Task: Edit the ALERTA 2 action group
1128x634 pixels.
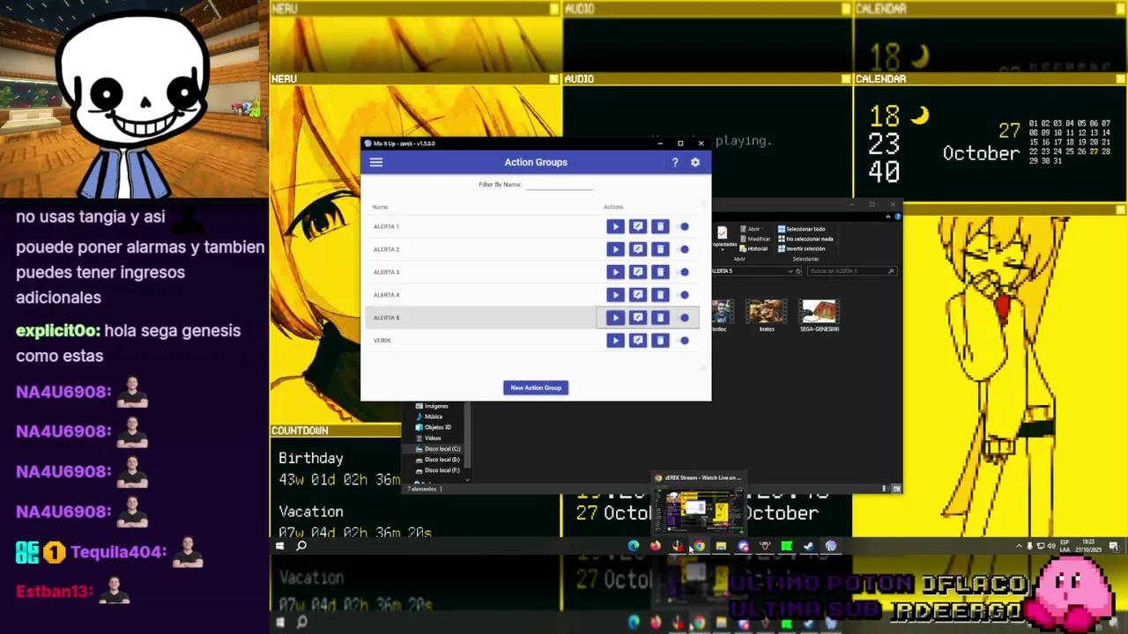Action: tap(638, 249)
